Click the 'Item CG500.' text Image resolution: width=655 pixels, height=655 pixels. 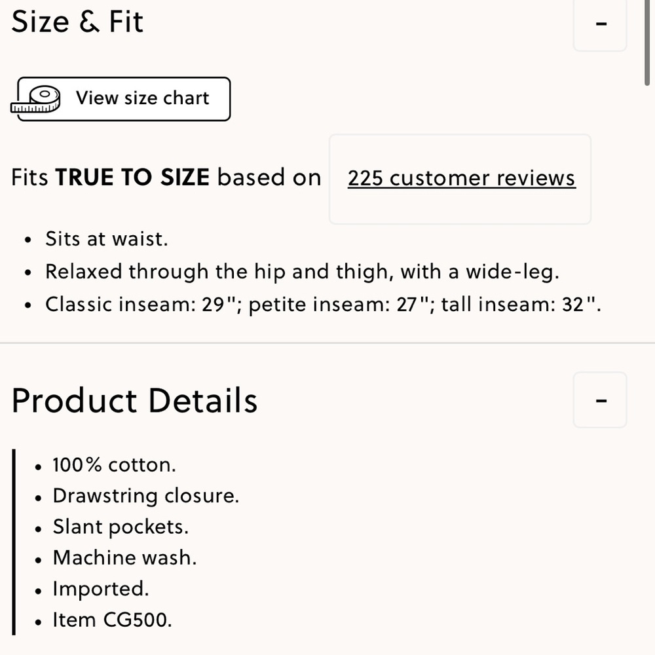[111, 620]
